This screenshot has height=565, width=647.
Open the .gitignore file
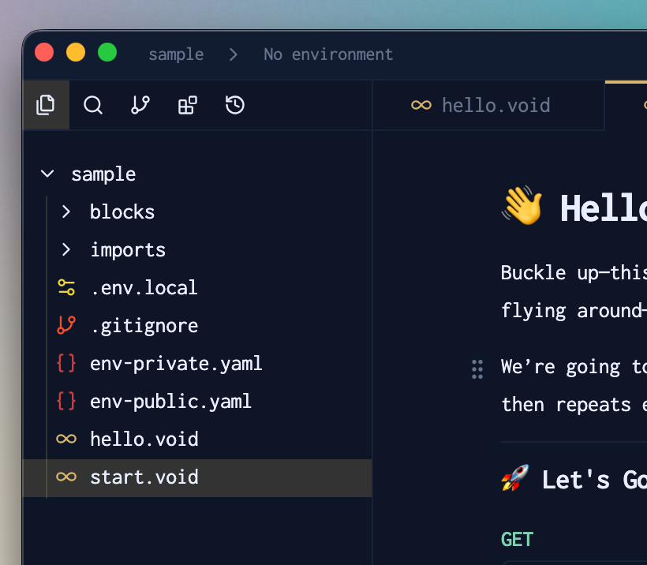click(144, 326)
